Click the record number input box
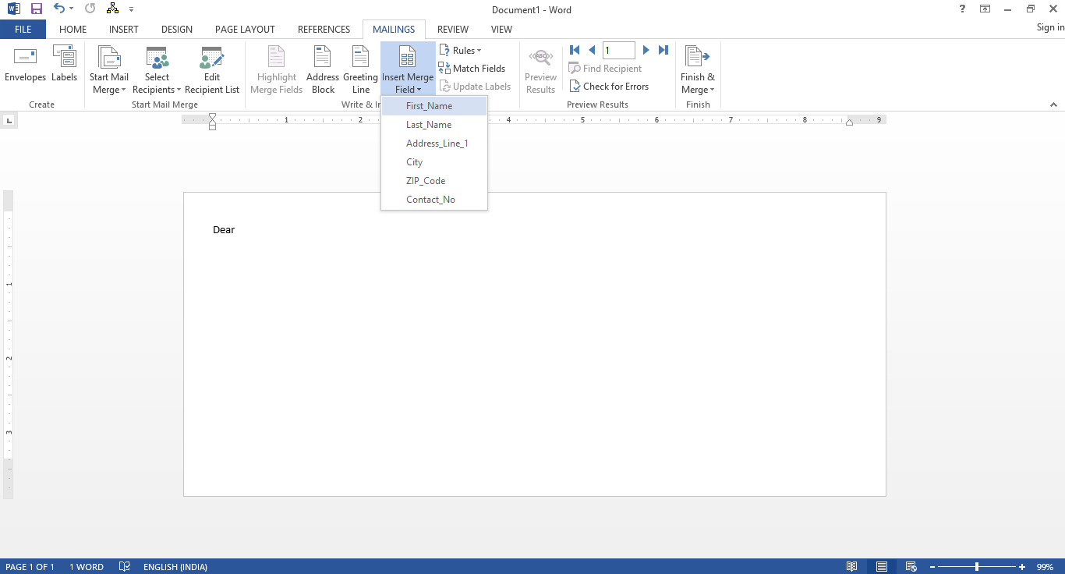 (618, 49)
